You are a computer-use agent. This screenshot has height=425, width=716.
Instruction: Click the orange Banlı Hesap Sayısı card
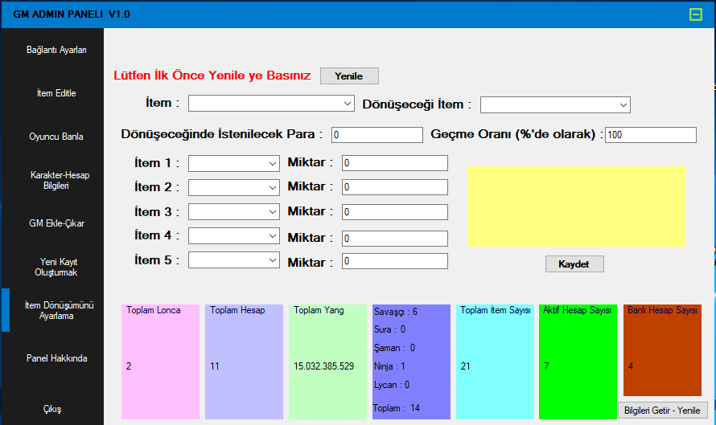click(663, 350)
